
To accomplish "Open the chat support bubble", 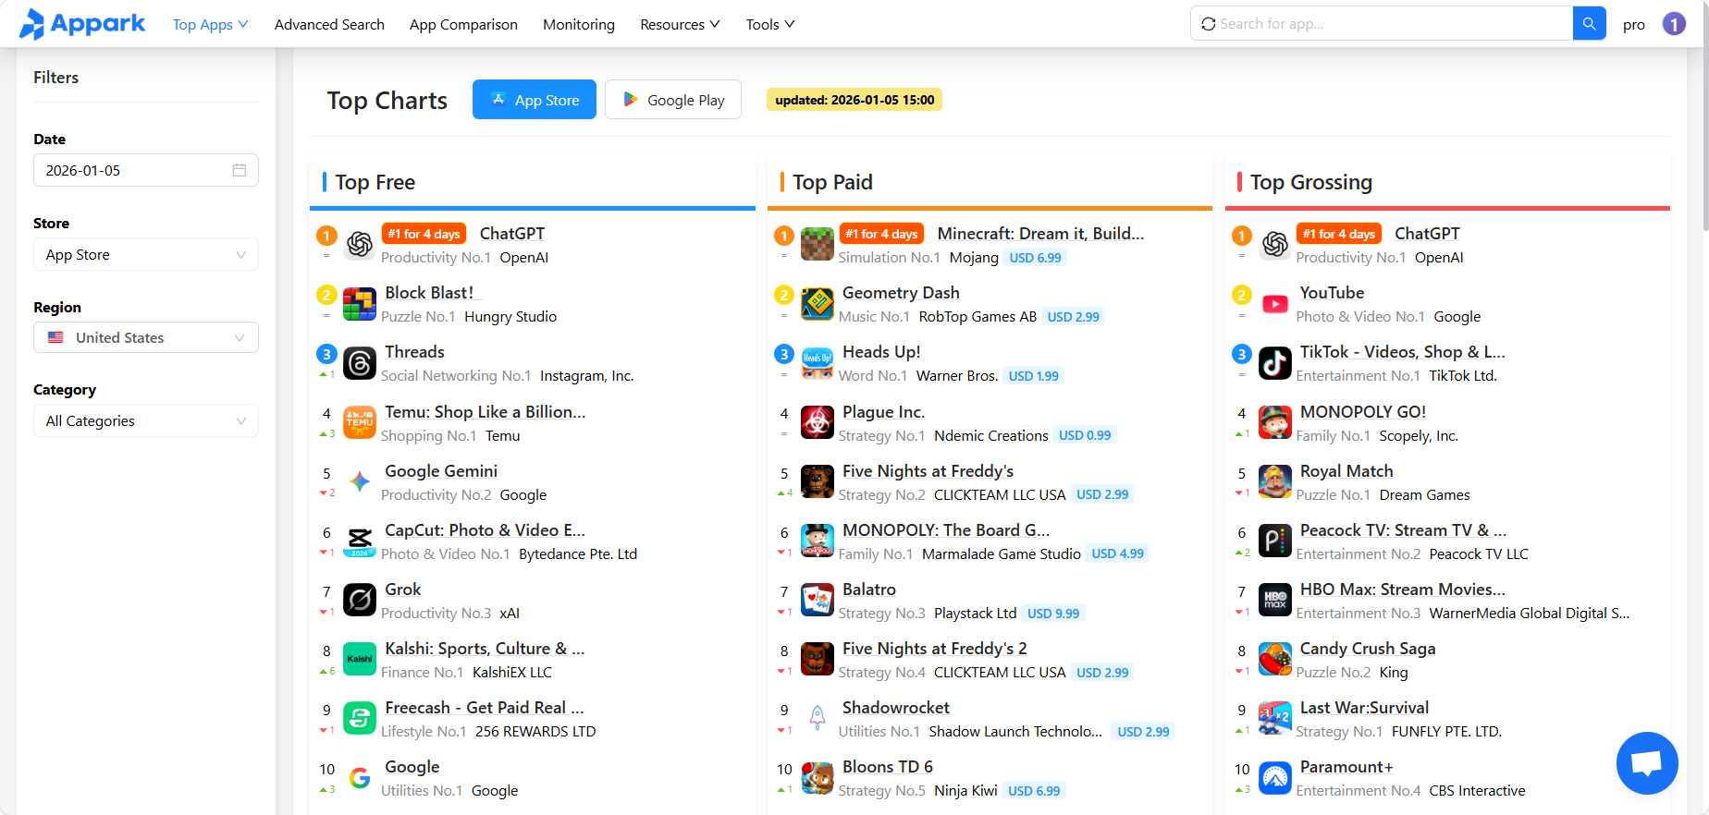I will click(x=1647, y=763).
